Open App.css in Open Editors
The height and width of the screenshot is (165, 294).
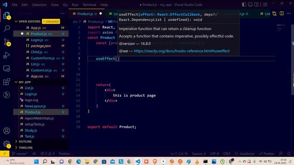[x=41, y=77]
